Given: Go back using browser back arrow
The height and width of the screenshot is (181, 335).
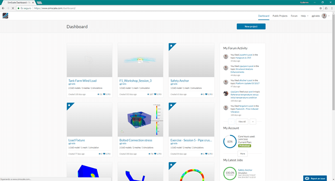Looking at the screenshot, I should [3, 8].
